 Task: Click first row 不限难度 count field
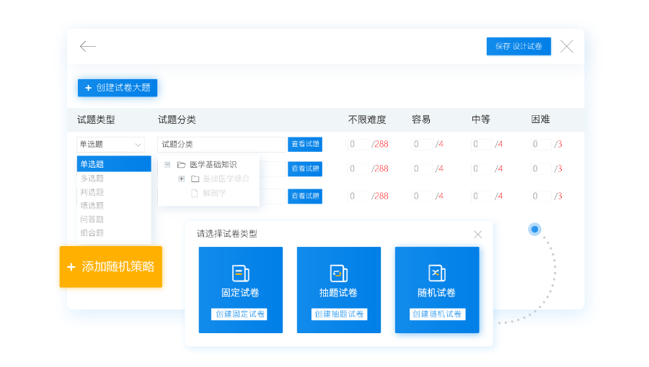pyautogui.click(x=358, y=144)
